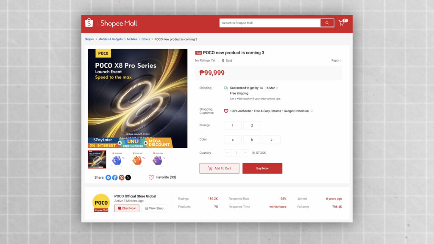Open the shopping cart icon
The width and height of the screenshot is (434, 244).
tap(342, 23)
